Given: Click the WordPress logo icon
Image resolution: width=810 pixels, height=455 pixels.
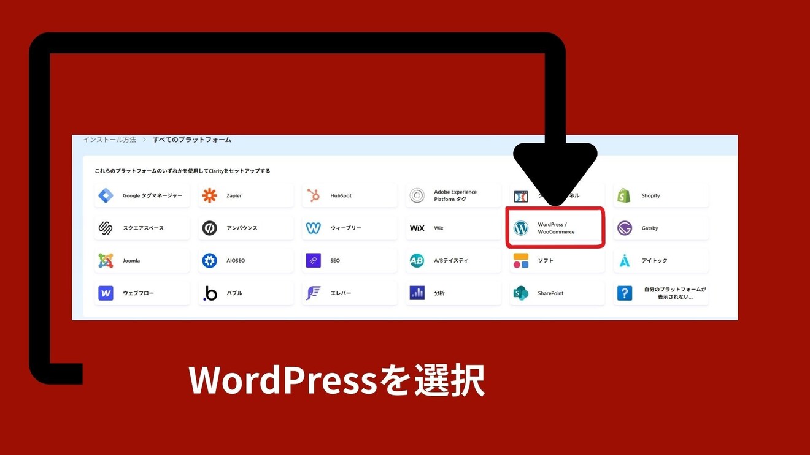Looking at the screenshot, I should [x=521, y=228].
